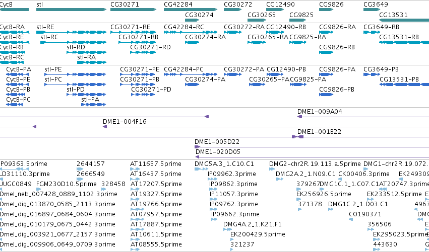Screen dimensions: 429x252
Task: Select protein CG42284-PC
Action: tap(191, 74)
